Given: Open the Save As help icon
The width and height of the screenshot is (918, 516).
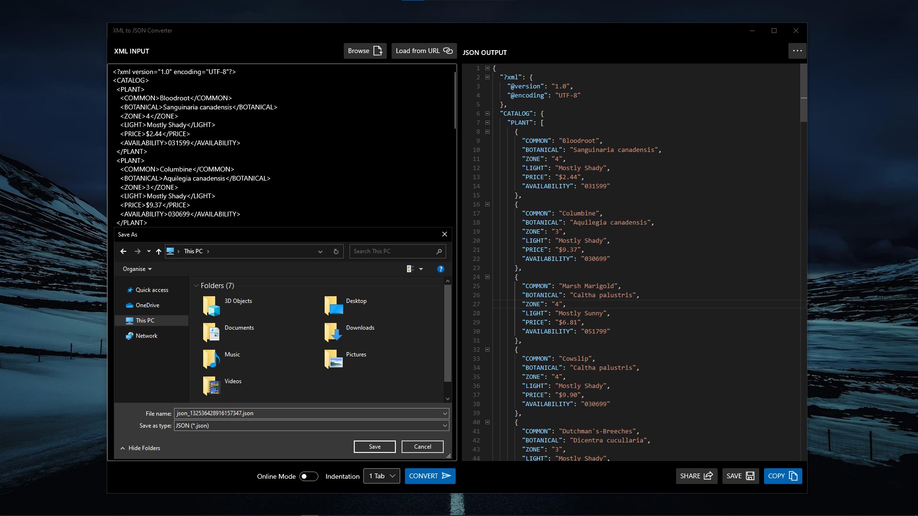Looking at the screenshot, I should coord(440,269).
